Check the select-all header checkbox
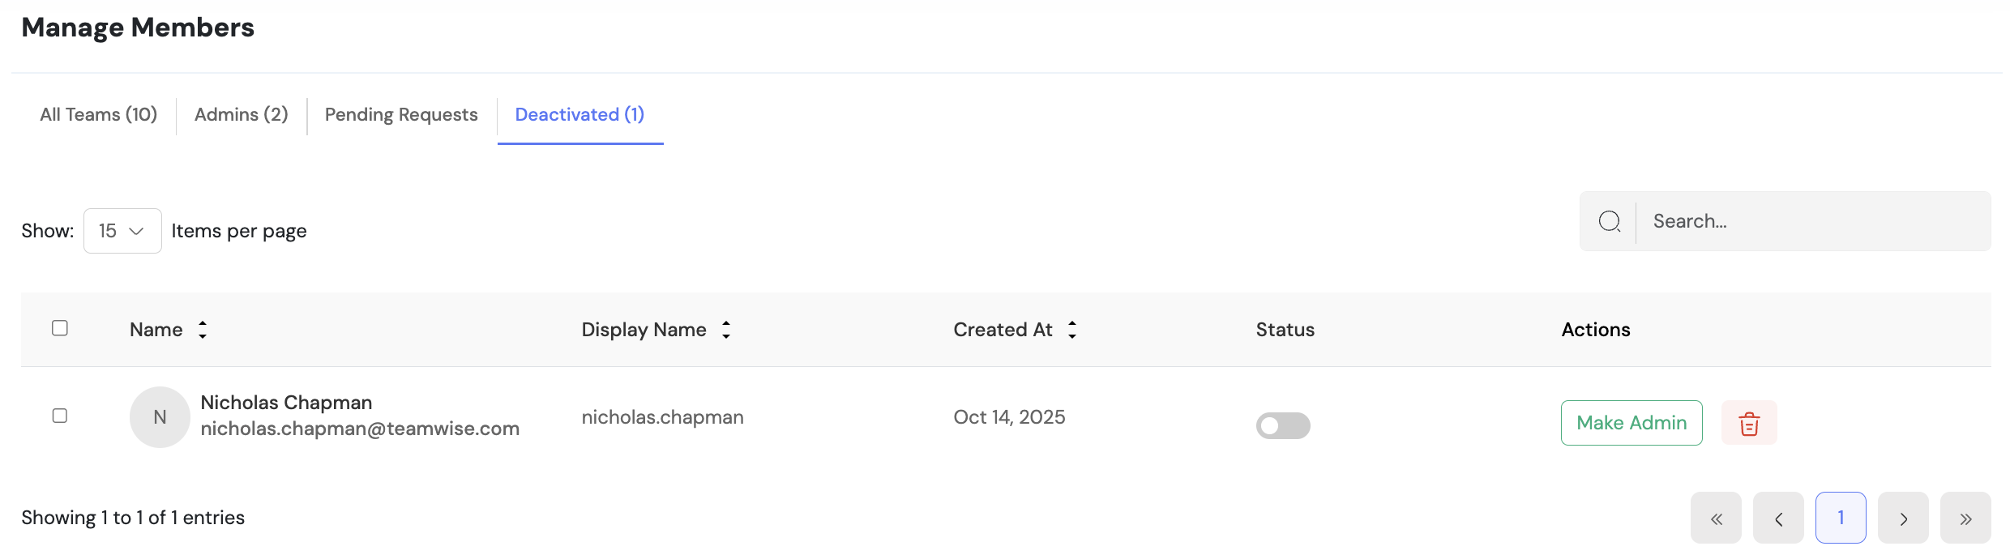This screenshot has height=559, width=2010. pos(60,328)
